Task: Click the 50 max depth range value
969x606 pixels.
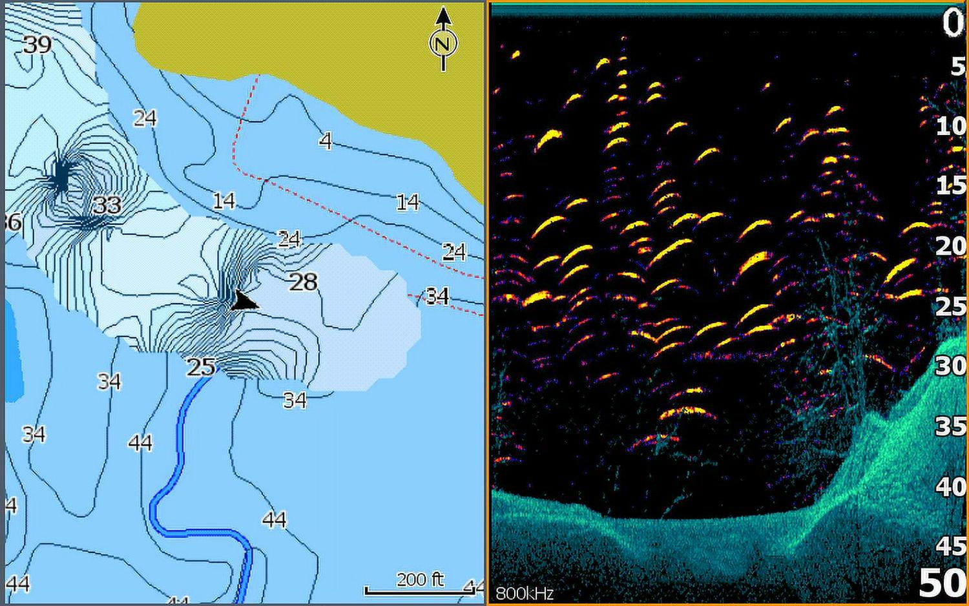Action: (942, 583)
